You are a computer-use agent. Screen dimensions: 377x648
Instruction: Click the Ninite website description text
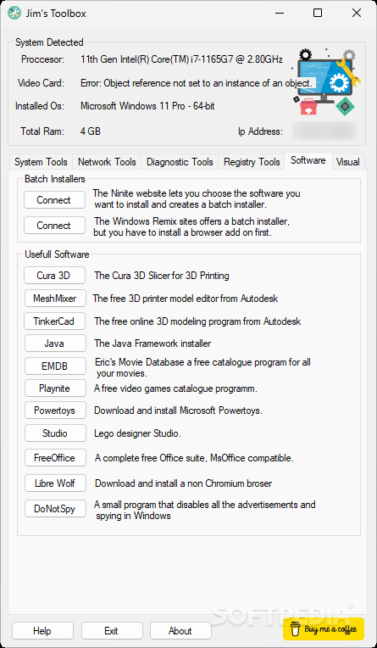197,198
